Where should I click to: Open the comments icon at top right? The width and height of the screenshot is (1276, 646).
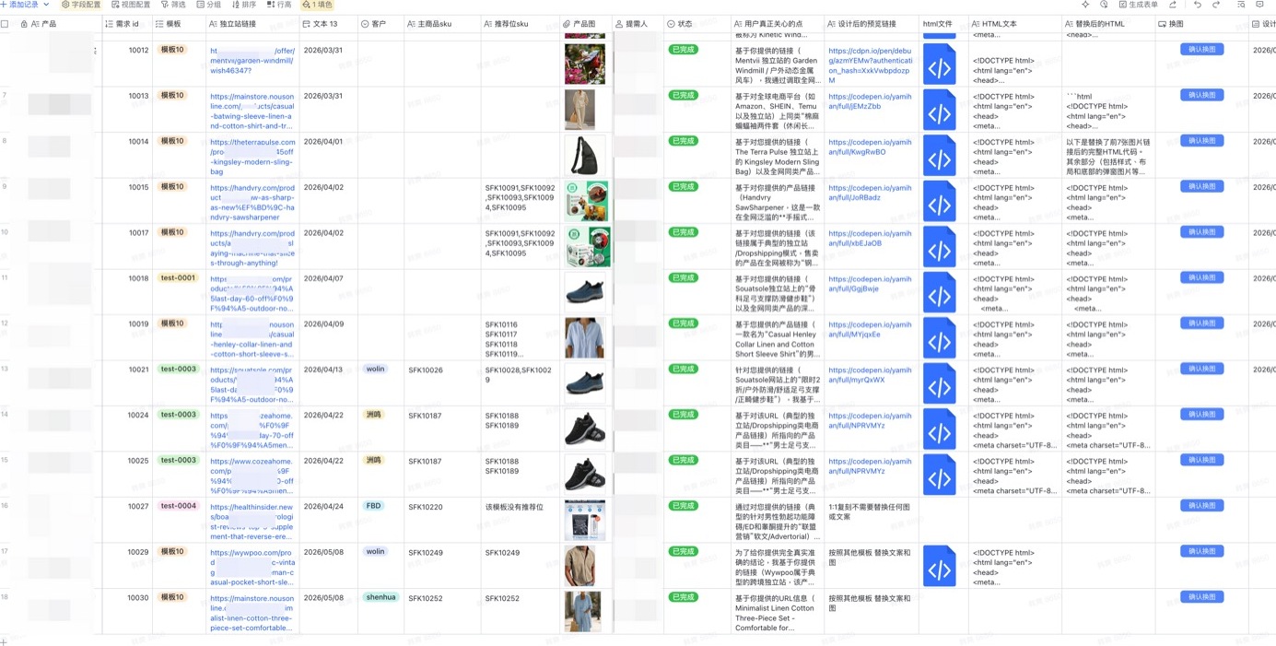pyautogui.click(x=1259, y=5)
